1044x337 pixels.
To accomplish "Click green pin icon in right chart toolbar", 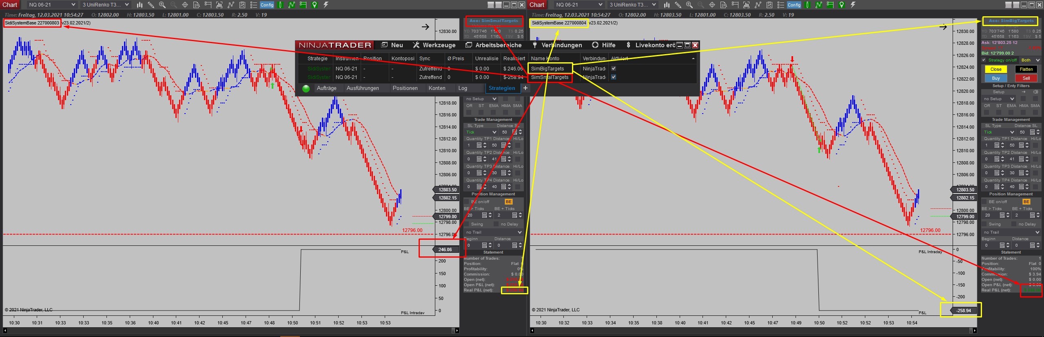I will pos(841,5).
